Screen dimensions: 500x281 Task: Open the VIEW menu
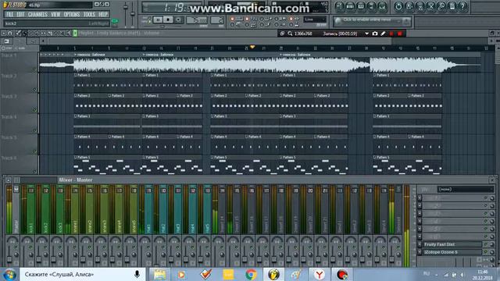coord(55,14)
